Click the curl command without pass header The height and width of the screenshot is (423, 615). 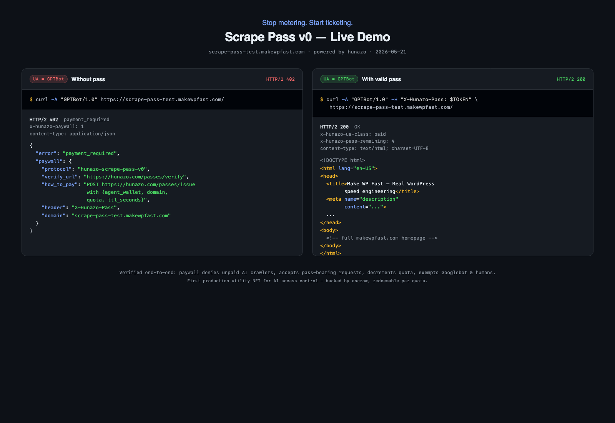[127, 100]
